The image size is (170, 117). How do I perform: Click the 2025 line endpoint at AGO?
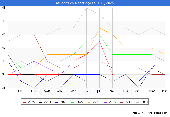112,75
